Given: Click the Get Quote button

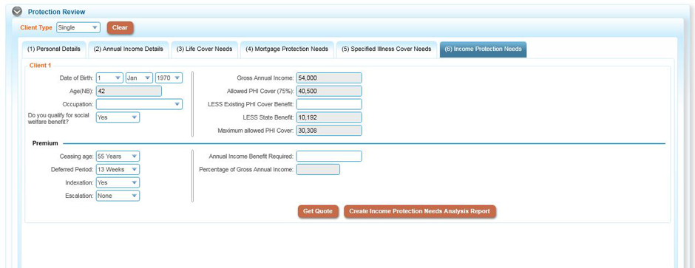Looking at the screenshot, I should point(318,211).
